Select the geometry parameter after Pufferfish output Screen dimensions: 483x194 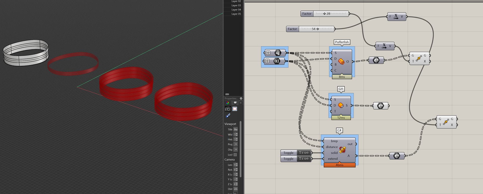tap(376, 60)
